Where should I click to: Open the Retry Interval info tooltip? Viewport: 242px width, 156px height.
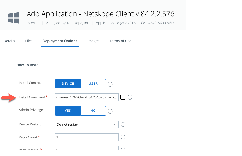tap(123, 150)
